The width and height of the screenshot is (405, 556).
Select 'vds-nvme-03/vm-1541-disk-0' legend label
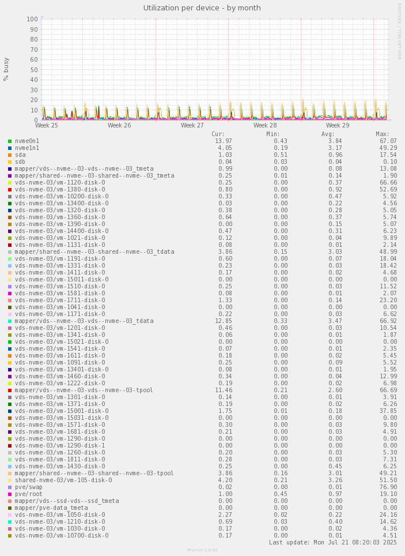pos(60,348)
